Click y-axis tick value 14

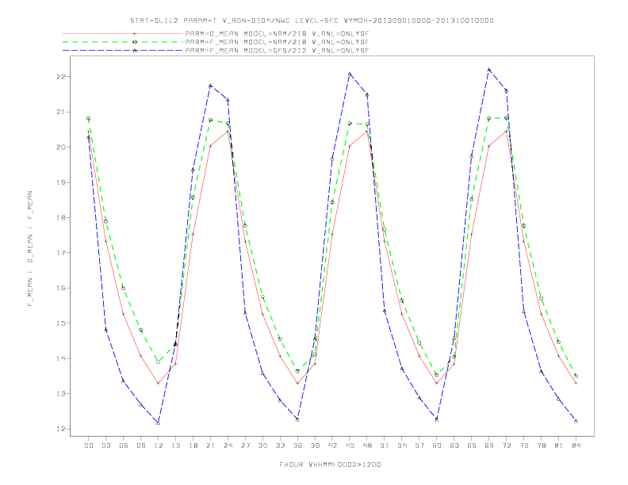[x=61, y=358]
